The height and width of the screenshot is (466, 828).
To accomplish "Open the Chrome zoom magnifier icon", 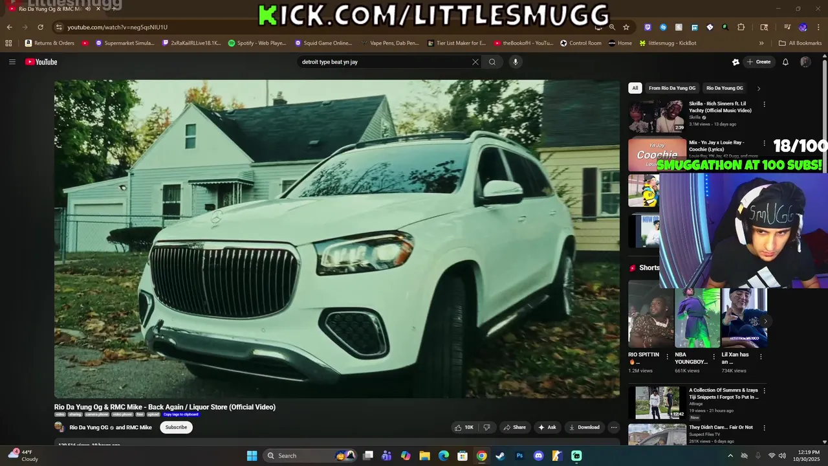I will coord(612,27).
